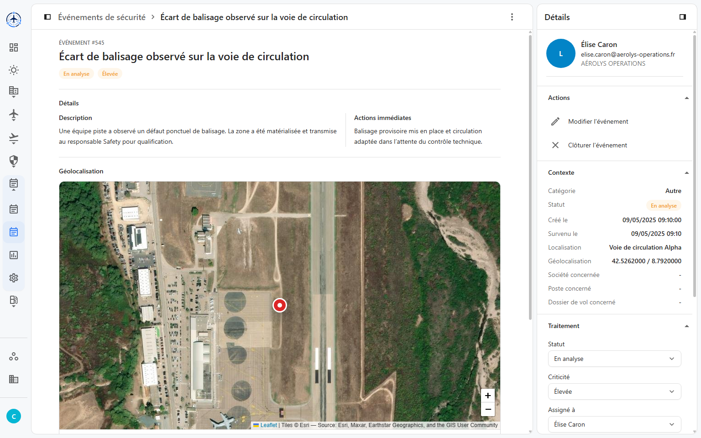The height and width of the screenshot is (438, 701).
Task: Open the second calendar icon in sidebar
Action: tap(14, 209)
